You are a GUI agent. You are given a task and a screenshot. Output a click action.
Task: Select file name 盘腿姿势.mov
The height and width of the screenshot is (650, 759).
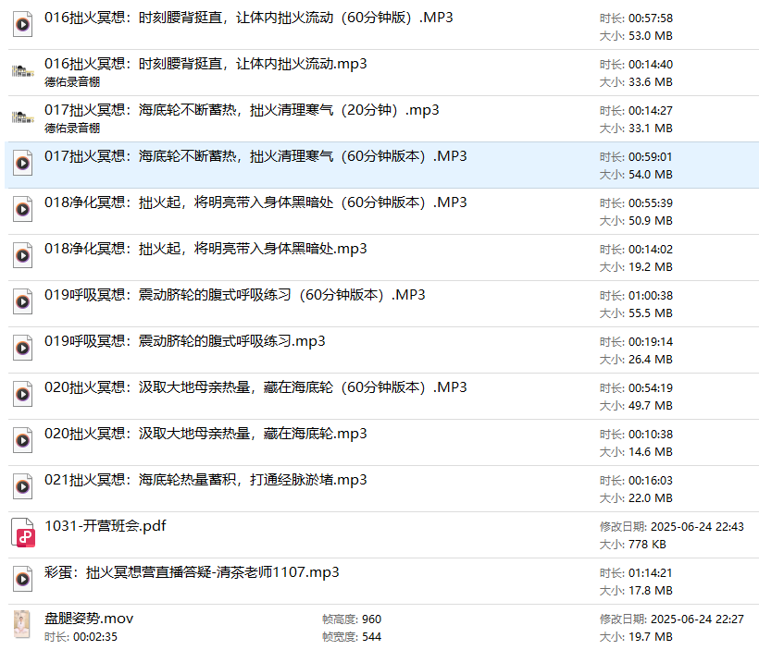coord(89,619)
